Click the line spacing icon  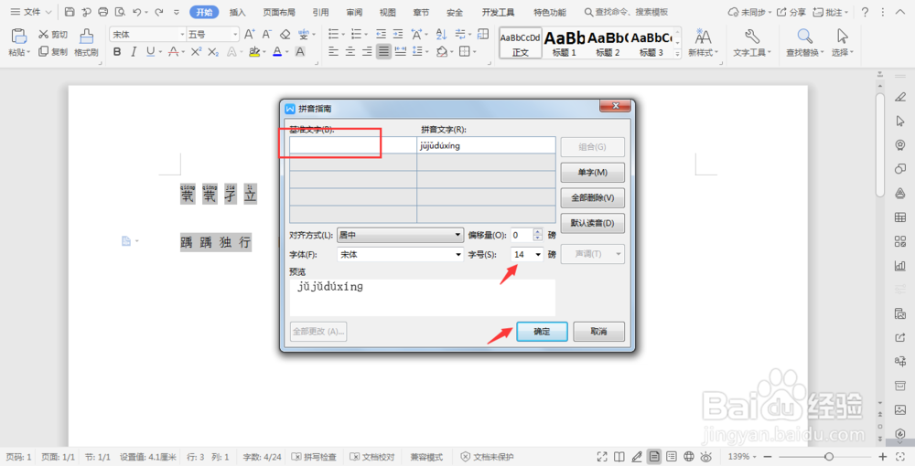[417, 52]
